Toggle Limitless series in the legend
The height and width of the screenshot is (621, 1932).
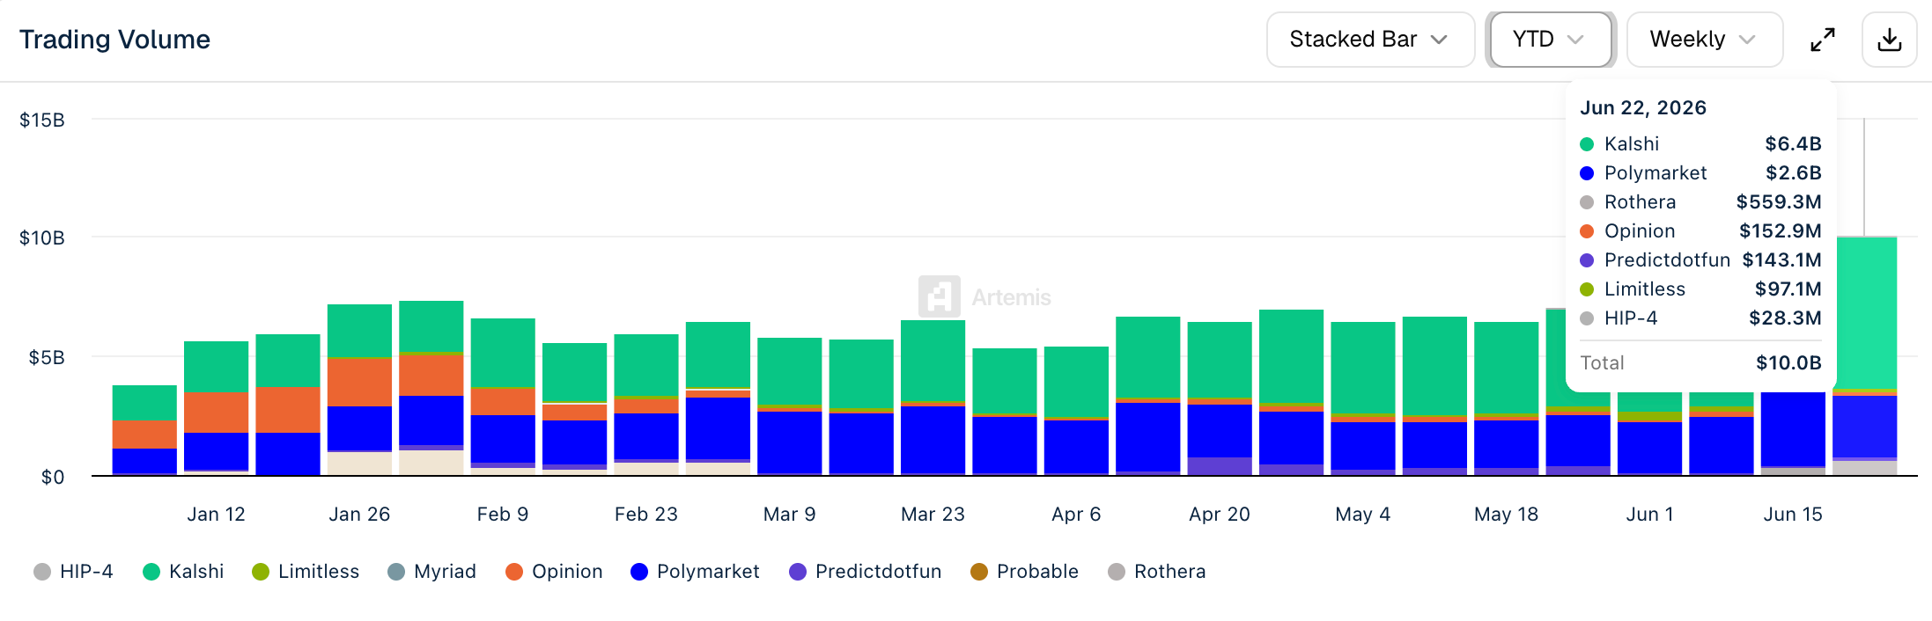pyautogui.click(x=306, y=572)
